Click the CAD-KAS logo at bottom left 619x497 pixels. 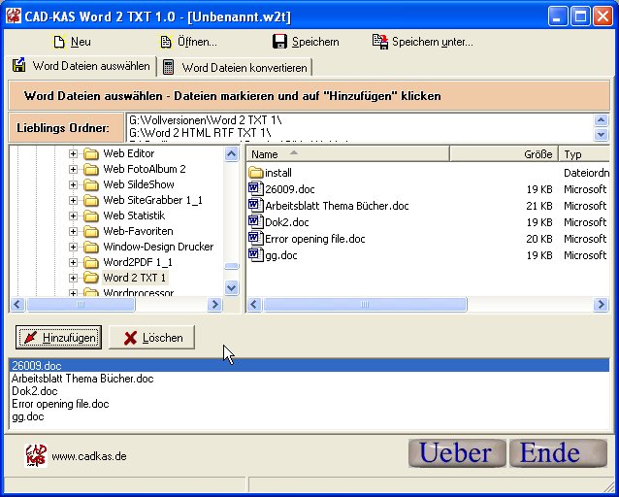point(36,455)
